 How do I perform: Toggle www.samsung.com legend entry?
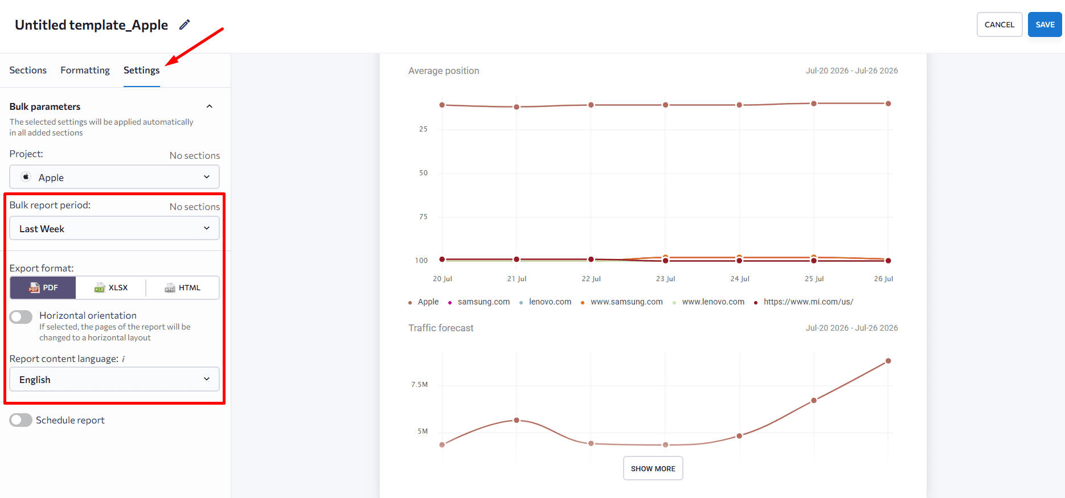[622, 302]
